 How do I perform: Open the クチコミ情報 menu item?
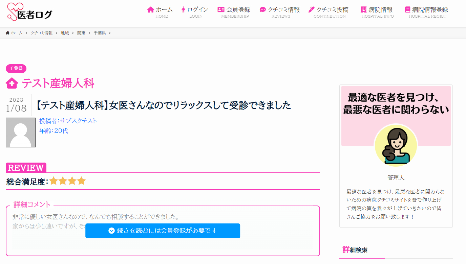[280, 12]
